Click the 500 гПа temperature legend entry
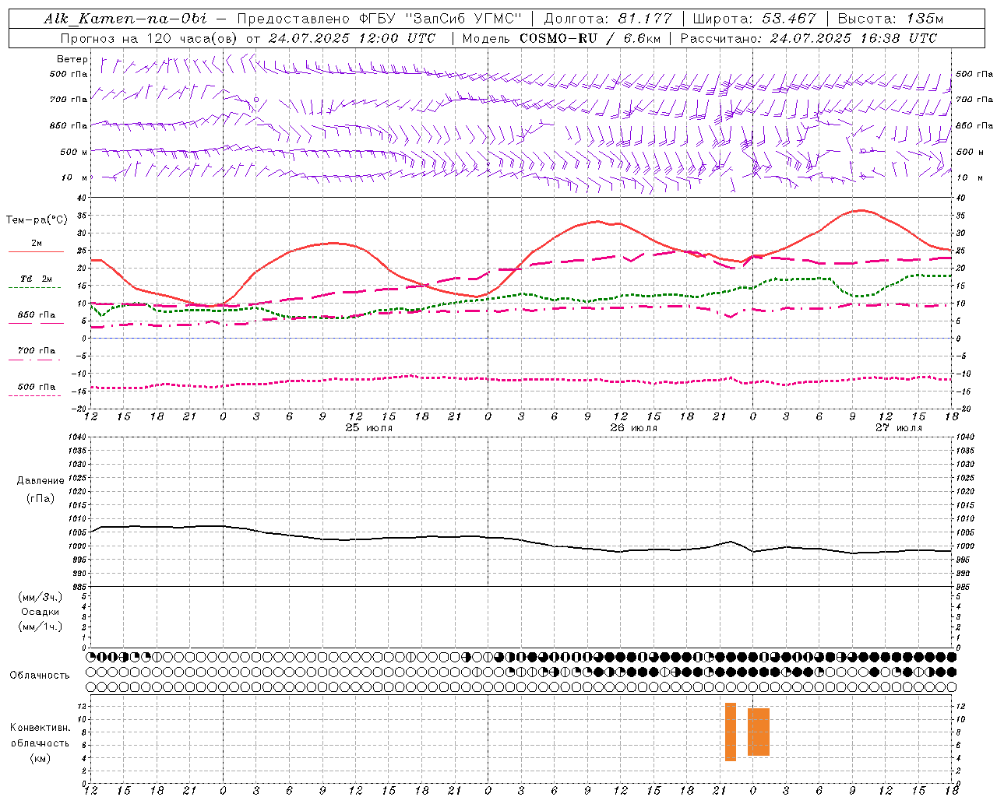The height and width of the screenshot is (797, 997). [x=36, y=387]
